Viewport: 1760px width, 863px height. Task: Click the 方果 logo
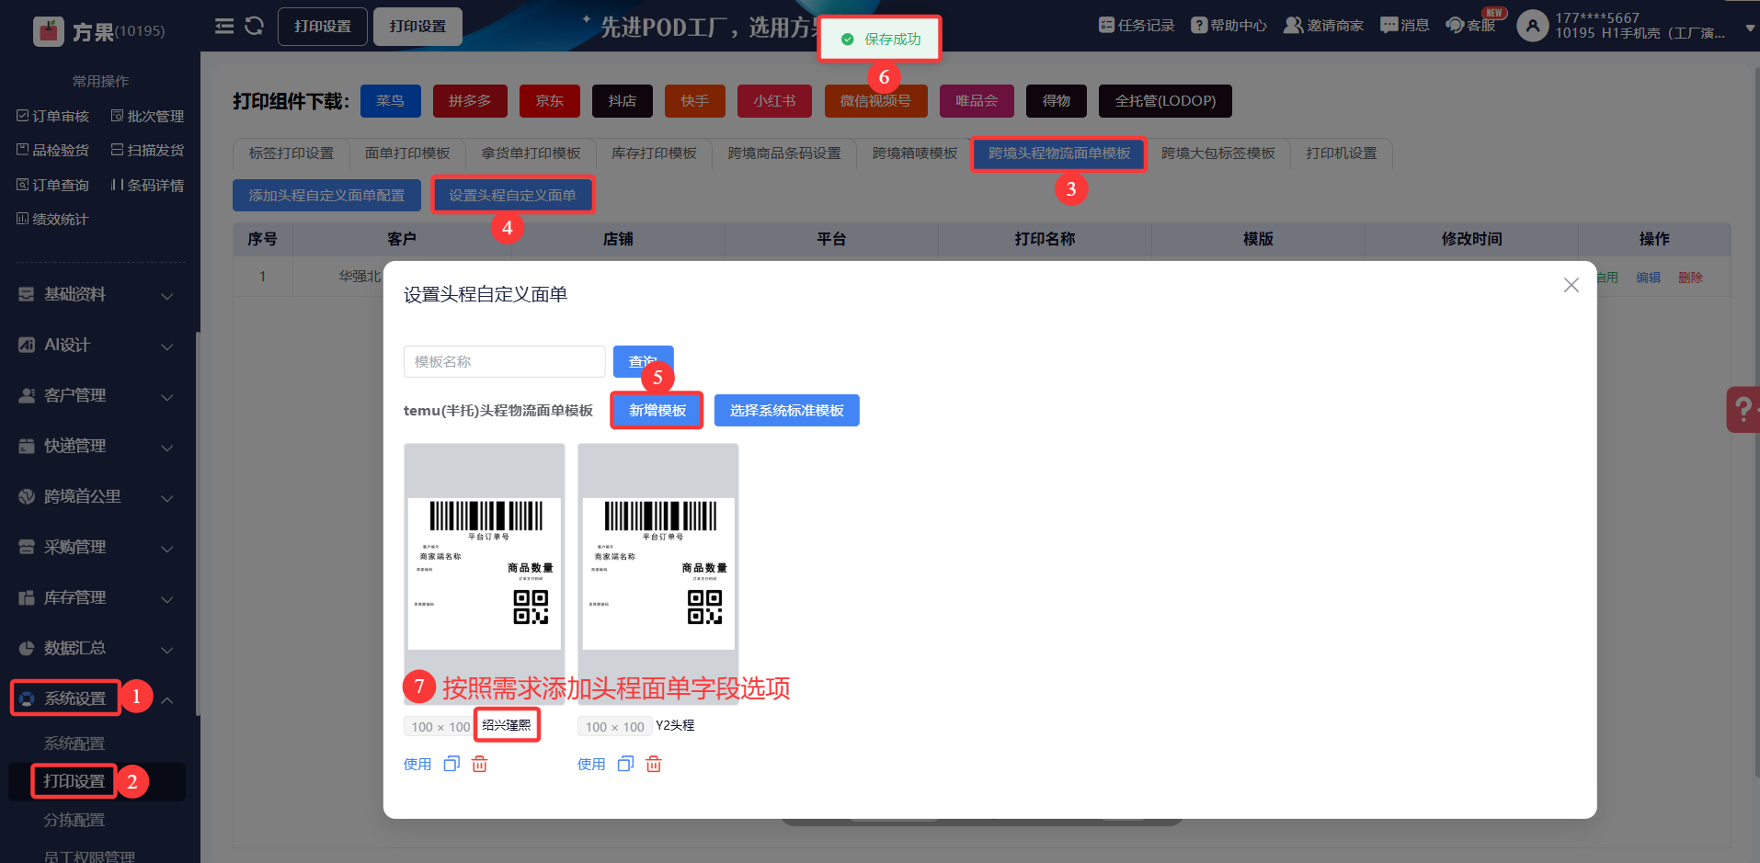[x=99, y=31]
